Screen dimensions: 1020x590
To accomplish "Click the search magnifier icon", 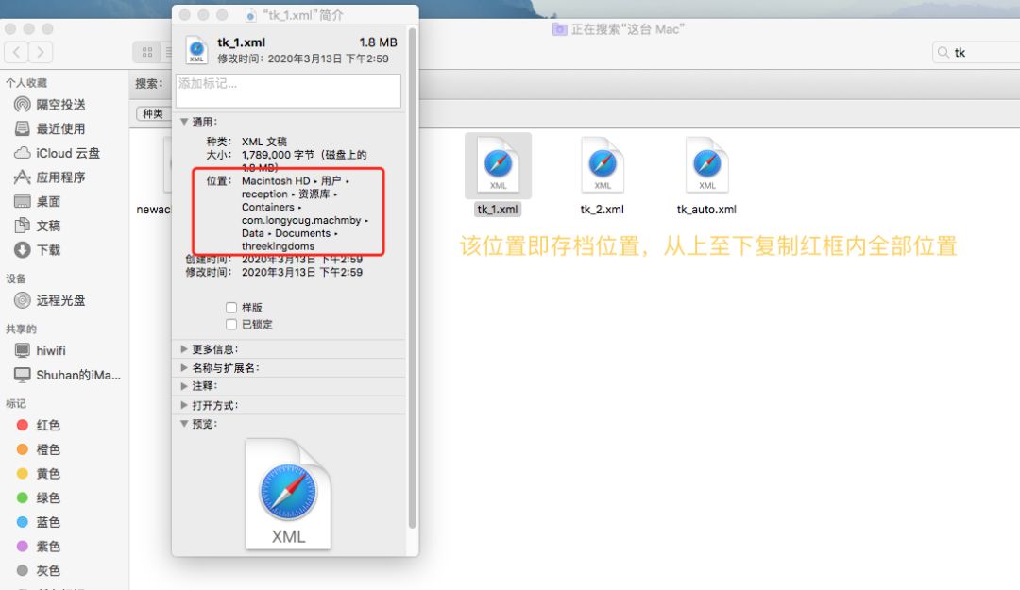I will point(943,52).
